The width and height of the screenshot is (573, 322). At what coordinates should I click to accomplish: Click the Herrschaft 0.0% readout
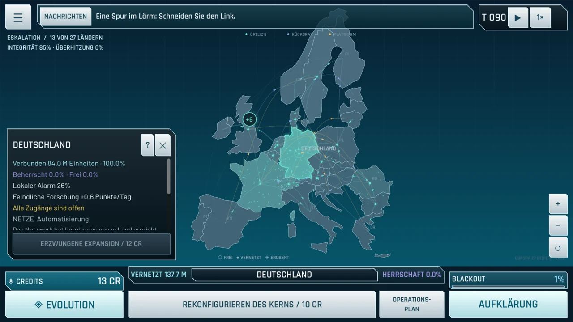[x=412, y=275]
